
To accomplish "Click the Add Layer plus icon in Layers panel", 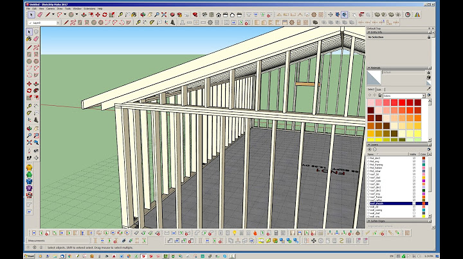I will (370, 149).
